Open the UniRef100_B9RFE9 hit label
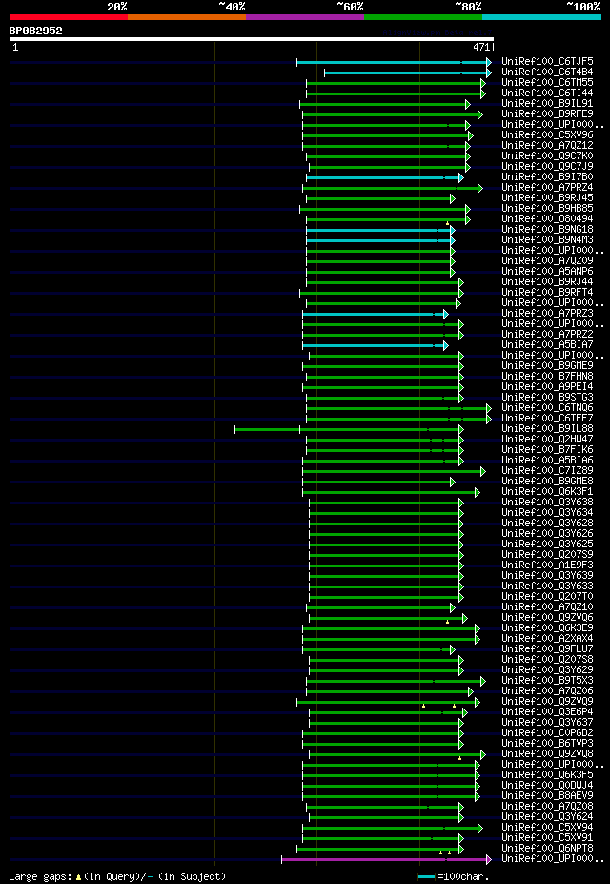Image resolution: width=610 pixels, height=884 pixels. click(547, 114)
